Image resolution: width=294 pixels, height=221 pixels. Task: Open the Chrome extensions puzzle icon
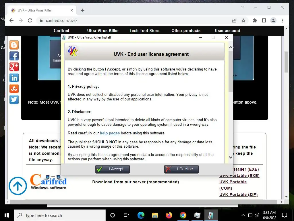pyautogui.click(x=255, y=20)
